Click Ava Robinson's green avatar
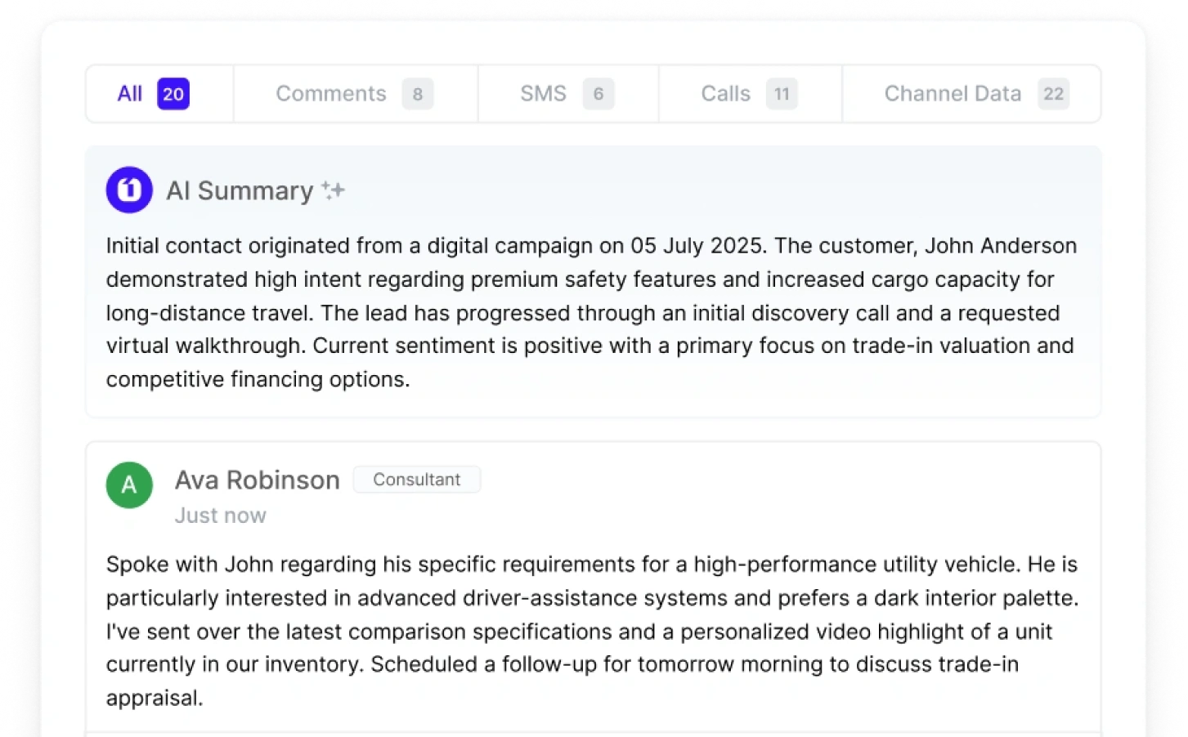 pos(128,485)
